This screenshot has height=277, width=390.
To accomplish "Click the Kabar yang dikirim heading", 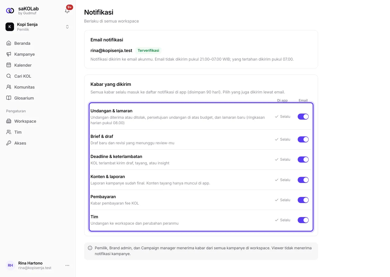I will [x=111, y=84].
